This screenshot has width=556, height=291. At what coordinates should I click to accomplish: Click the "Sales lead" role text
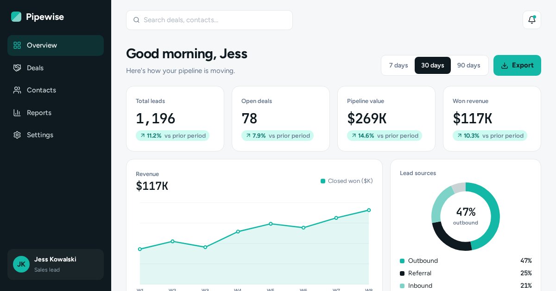tap(47, 270)
